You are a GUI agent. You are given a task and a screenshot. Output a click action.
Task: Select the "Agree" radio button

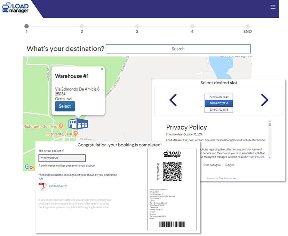[226, 165]
